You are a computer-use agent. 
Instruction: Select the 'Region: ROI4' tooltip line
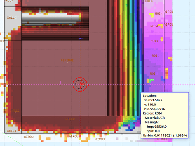pyautogui.click(x=152, y=113)
